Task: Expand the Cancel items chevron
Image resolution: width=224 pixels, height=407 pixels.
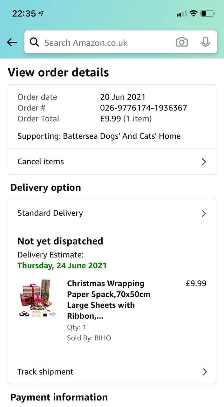Action: tap(204, 162)
